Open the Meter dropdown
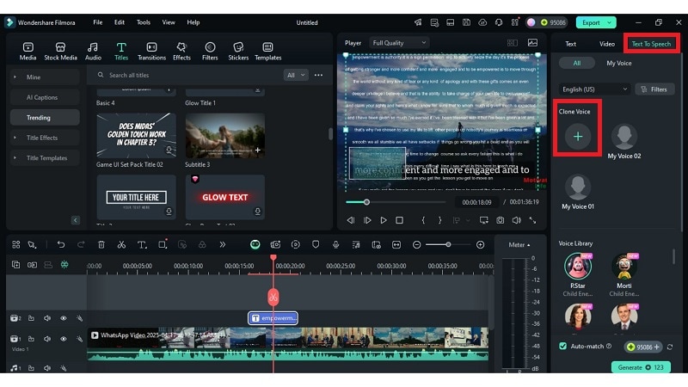Viewport: 688px width, 387px height. 519,245
